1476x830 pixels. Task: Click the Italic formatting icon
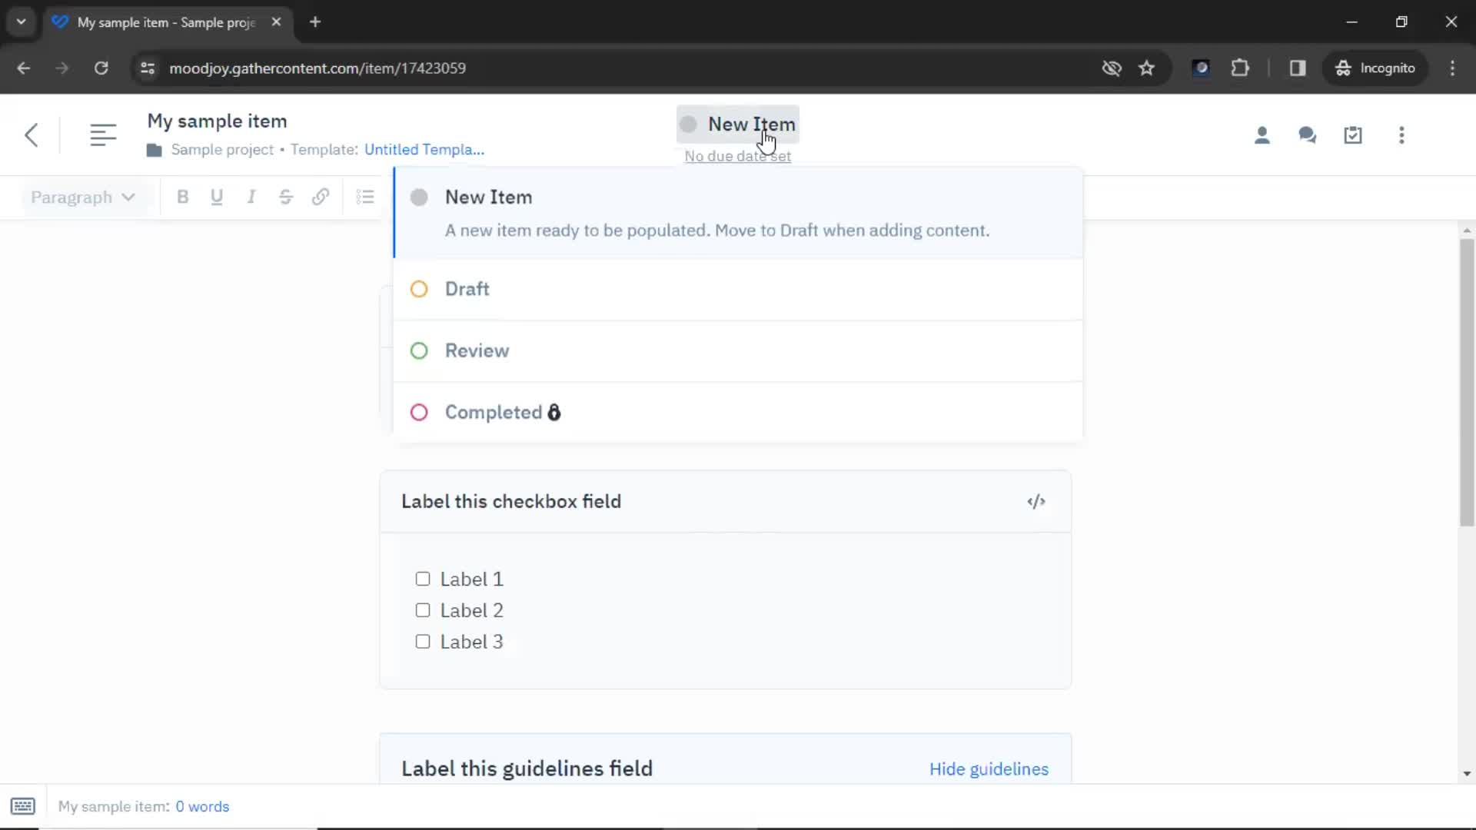[251, 196]
